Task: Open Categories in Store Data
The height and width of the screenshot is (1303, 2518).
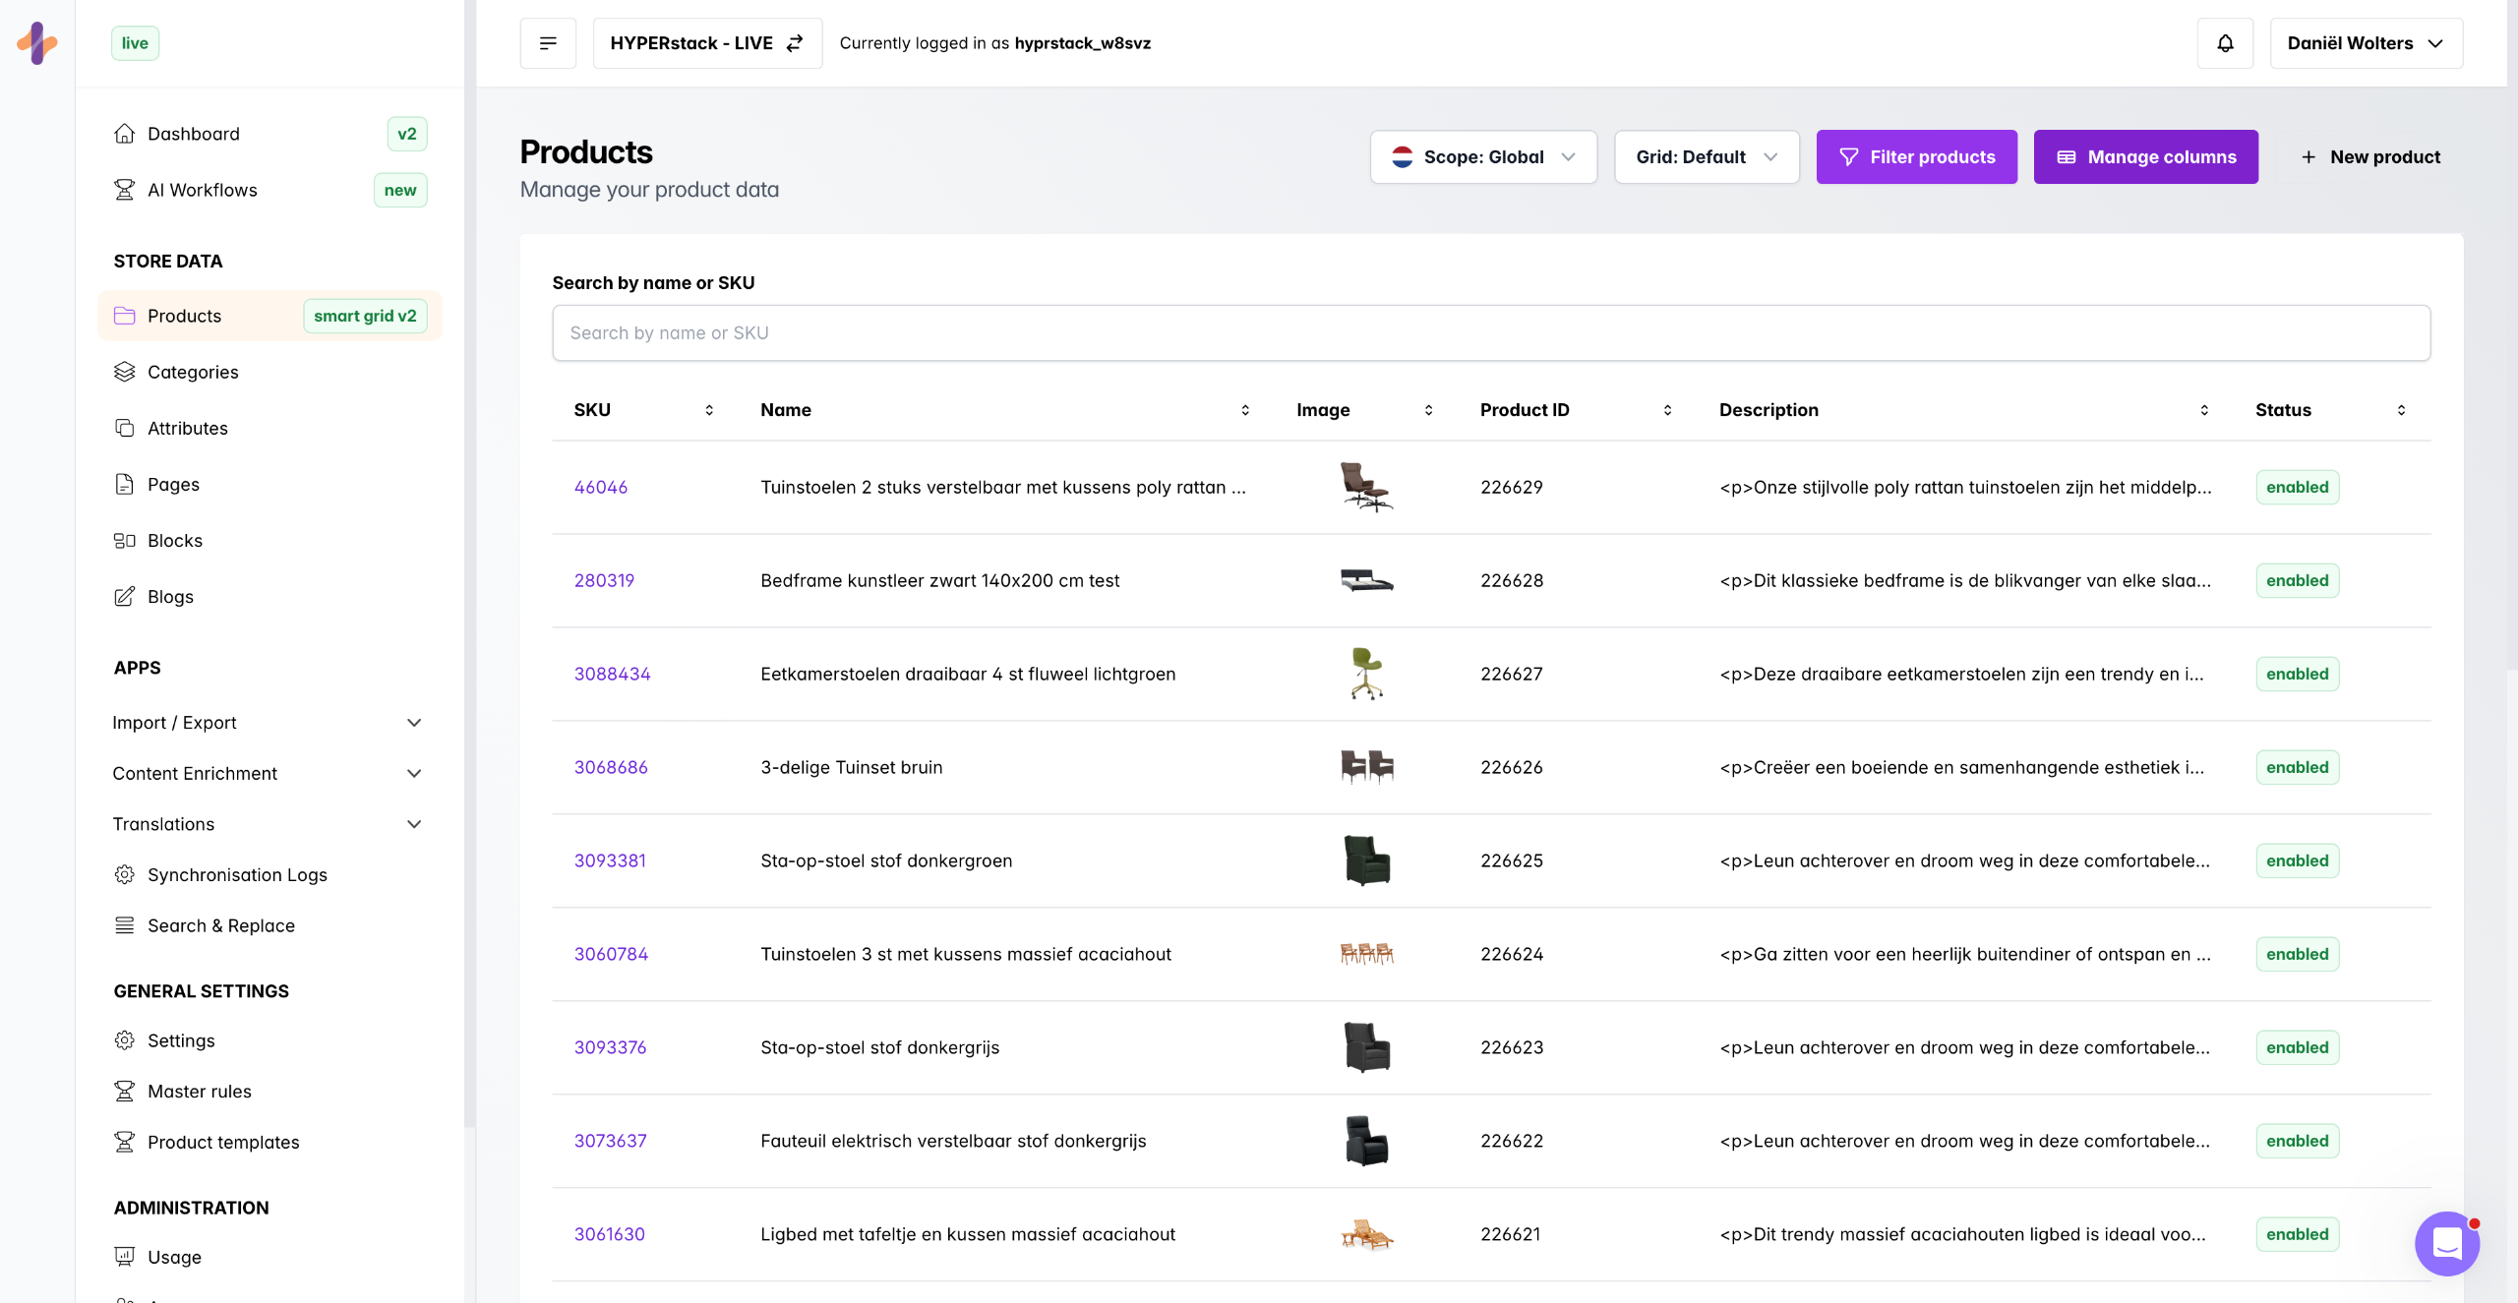Action: (193, 372)
